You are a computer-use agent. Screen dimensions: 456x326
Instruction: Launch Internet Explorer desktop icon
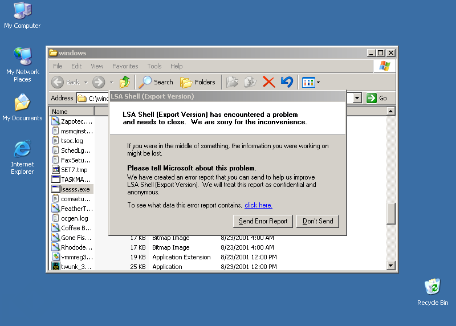[22, 157]
